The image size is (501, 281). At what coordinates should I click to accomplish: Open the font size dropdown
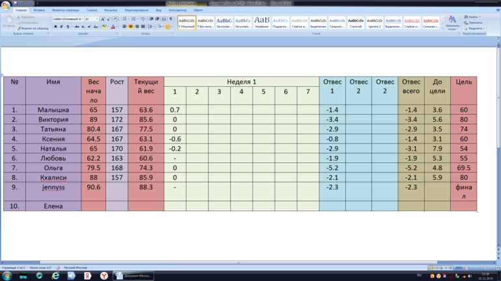coord(96,19)
